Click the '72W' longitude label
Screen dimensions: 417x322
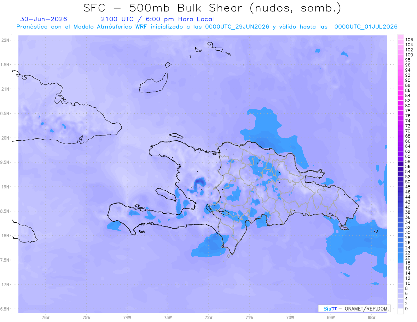click(209, 317)
